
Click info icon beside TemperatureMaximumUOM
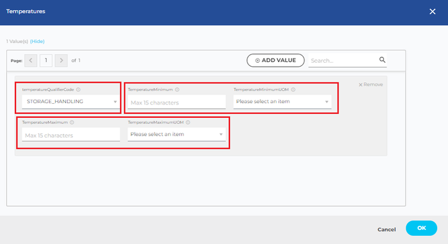point(188,123)
